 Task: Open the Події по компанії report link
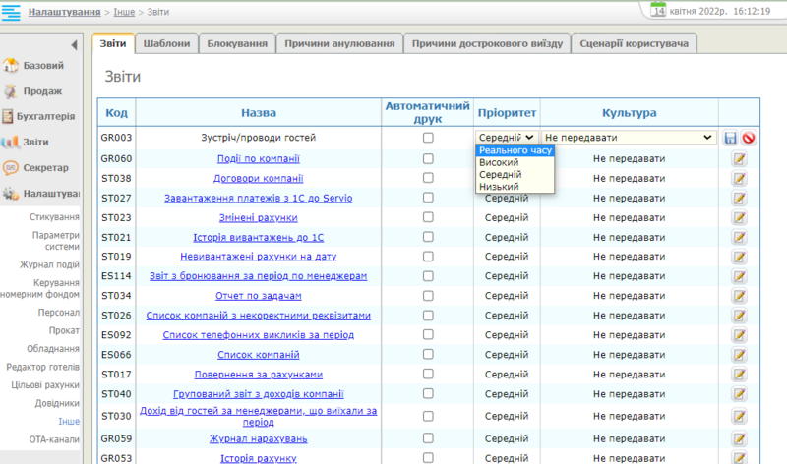point(259,158)
